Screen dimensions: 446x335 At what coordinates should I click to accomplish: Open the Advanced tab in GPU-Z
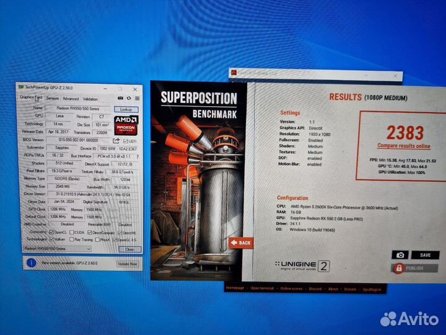tap(71, 99)
